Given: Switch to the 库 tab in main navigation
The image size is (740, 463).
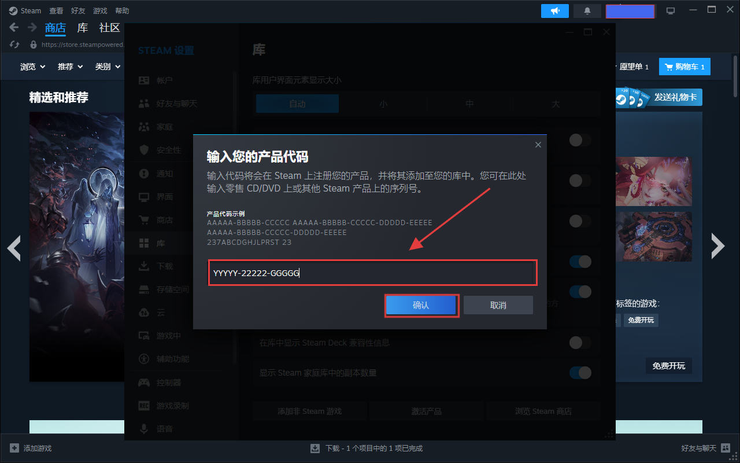Looking at the screenshot, I should [83, 28].
